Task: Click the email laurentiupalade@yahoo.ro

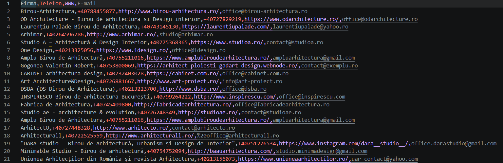Action: (310, 27)
